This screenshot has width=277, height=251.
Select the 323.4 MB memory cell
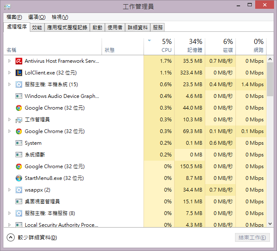click(190, 73)
